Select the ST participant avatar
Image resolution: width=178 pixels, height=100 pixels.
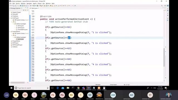(150, 95)
